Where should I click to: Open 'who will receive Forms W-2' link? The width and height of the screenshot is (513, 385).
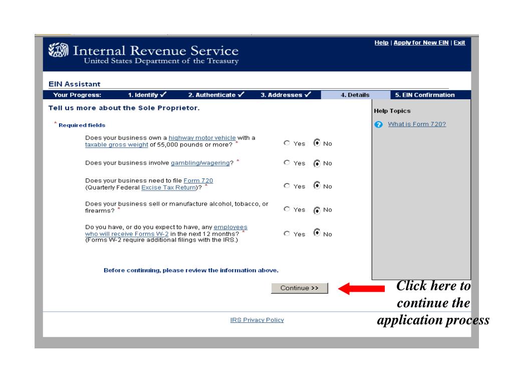tap(127, 234)
